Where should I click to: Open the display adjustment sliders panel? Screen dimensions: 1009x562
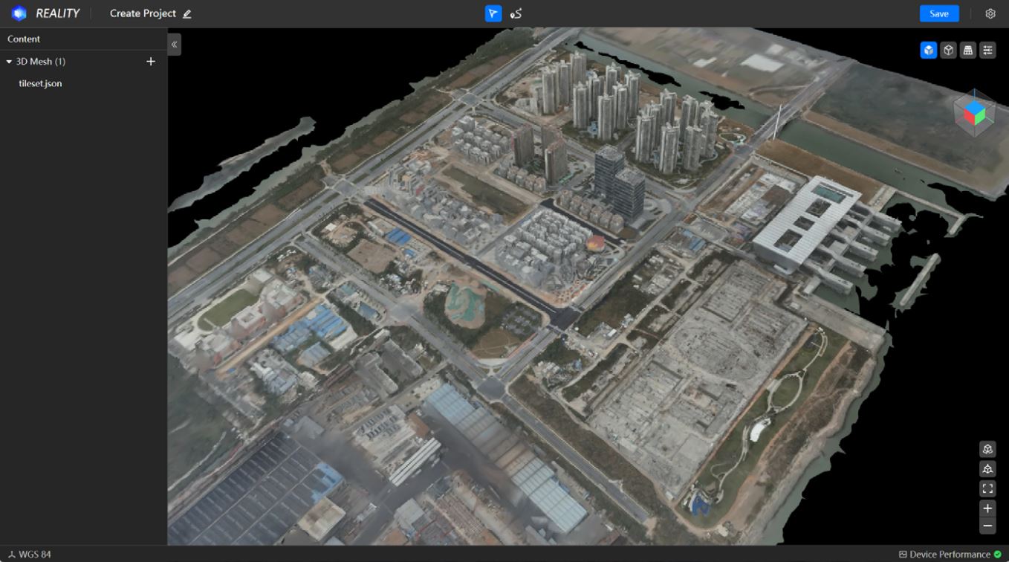(987, 50)
